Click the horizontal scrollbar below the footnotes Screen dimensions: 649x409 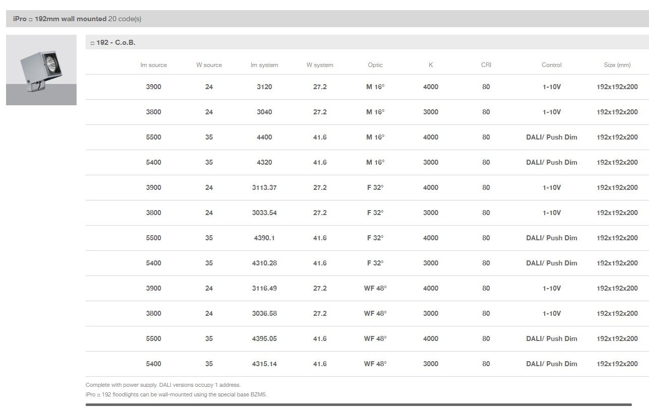pos(358,404)
